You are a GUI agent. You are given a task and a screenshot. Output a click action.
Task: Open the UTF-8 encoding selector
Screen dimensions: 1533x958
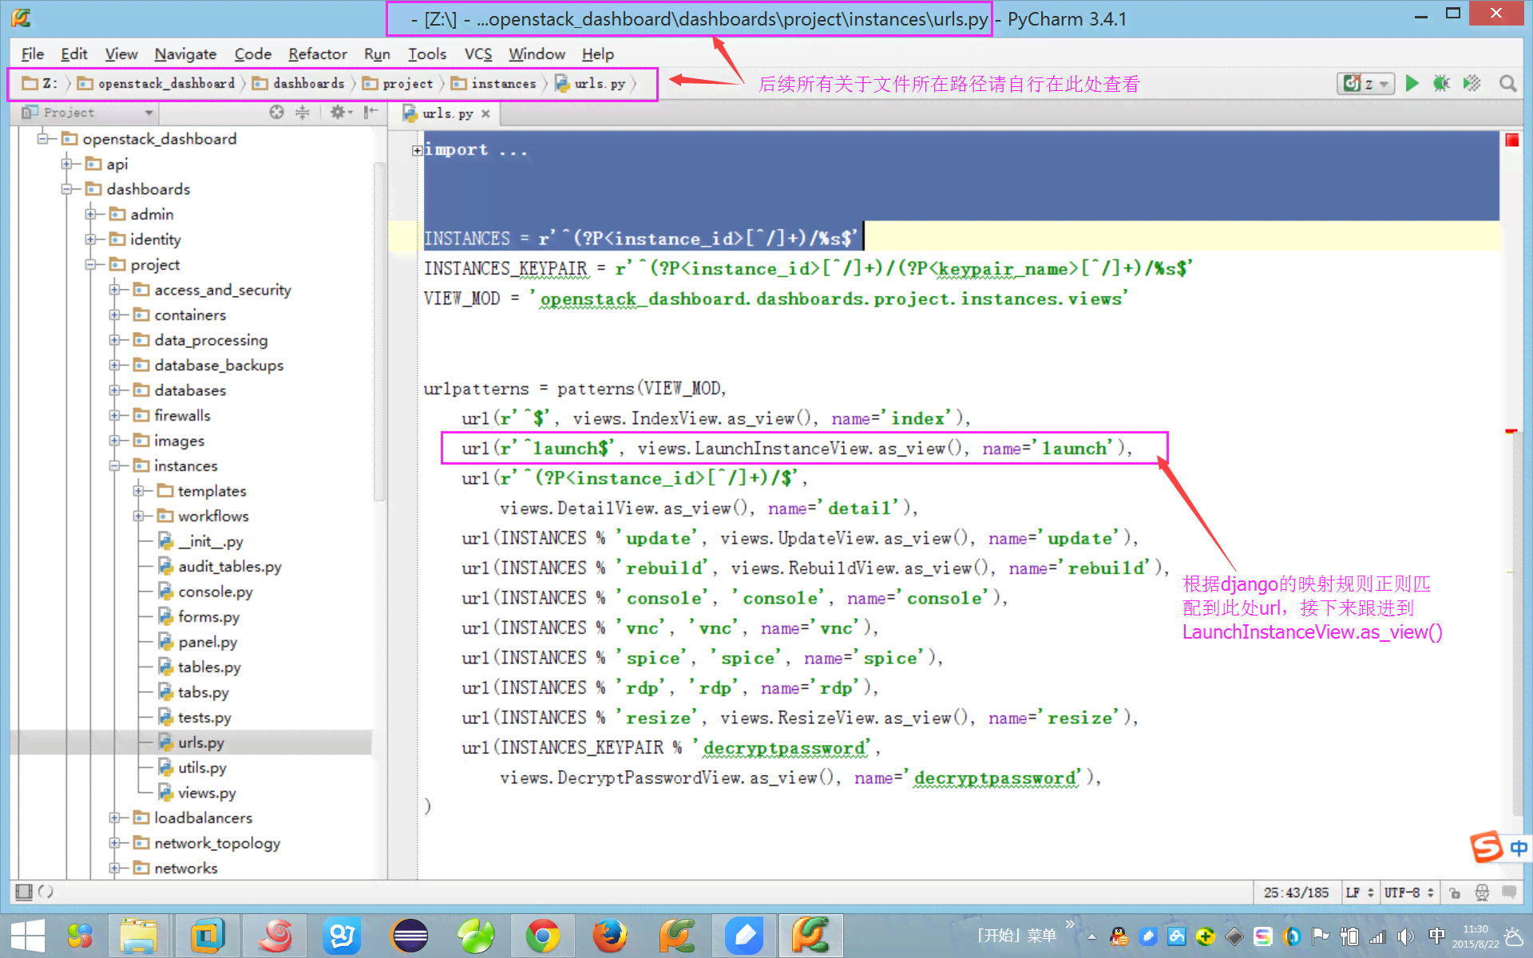coord(1409,893)
